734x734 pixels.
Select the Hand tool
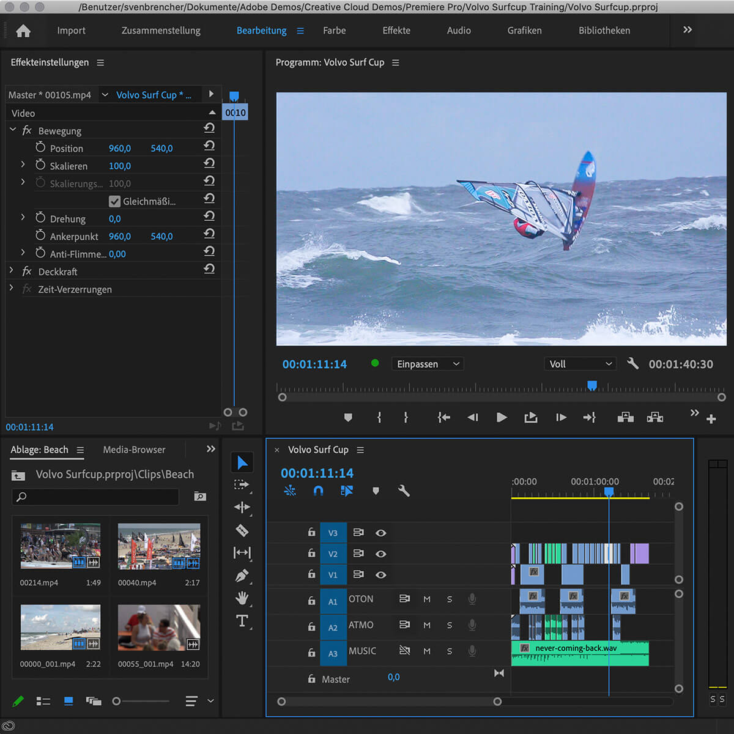pyautogui.click(x=242, y=598)
